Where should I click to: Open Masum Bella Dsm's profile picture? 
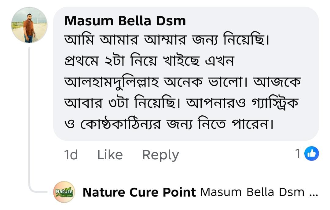(29, 25)
